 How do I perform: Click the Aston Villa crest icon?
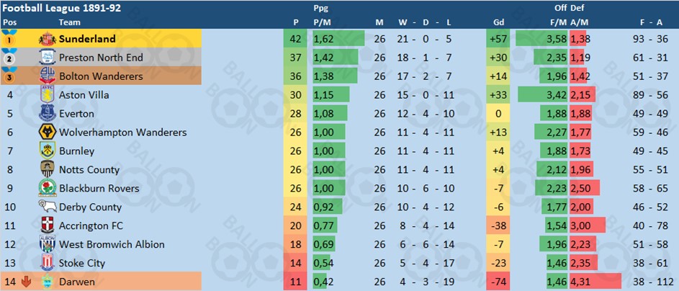47,94
